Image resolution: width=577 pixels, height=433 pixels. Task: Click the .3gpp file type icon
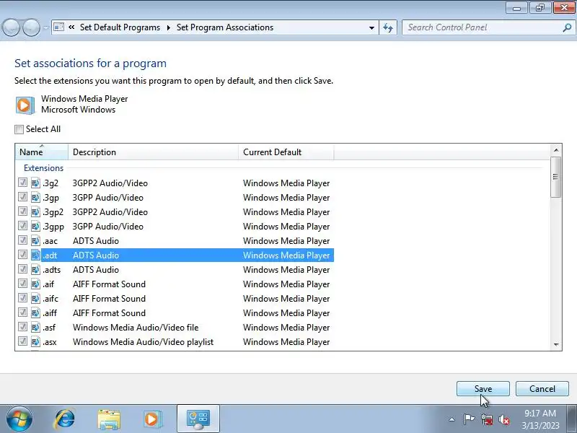coord(35,226)
